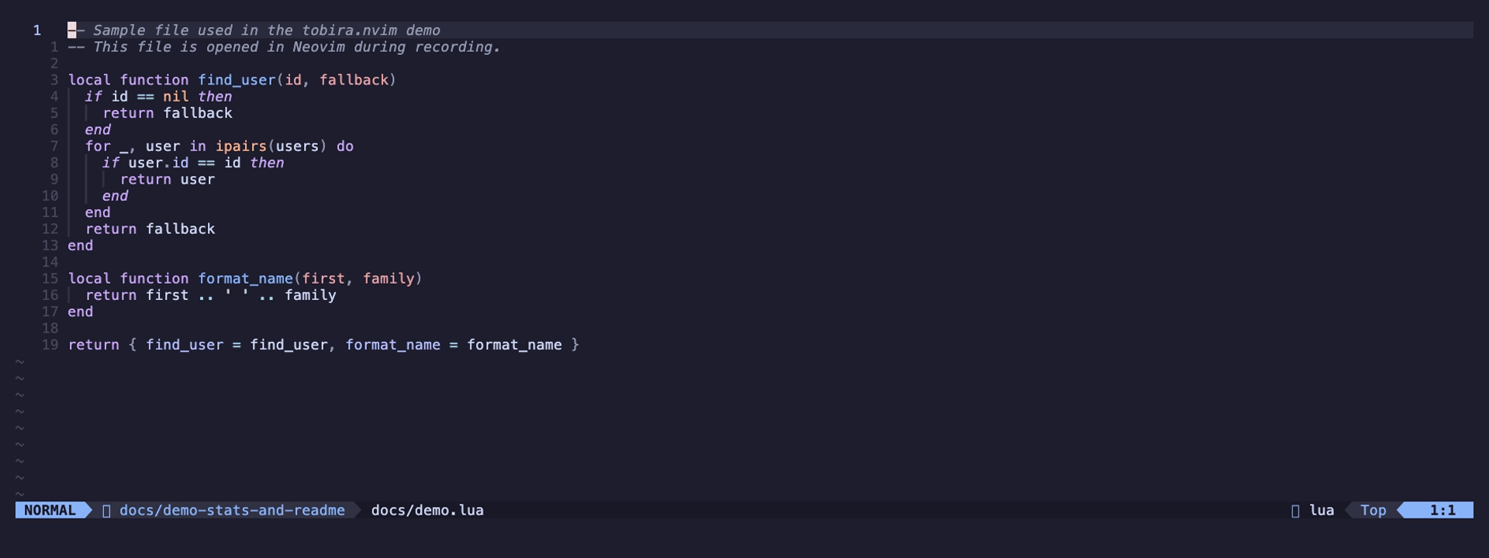The image size is (1489, 558).
Task: Click line number 15 in the gutter
Action: (x=50, y=278)
